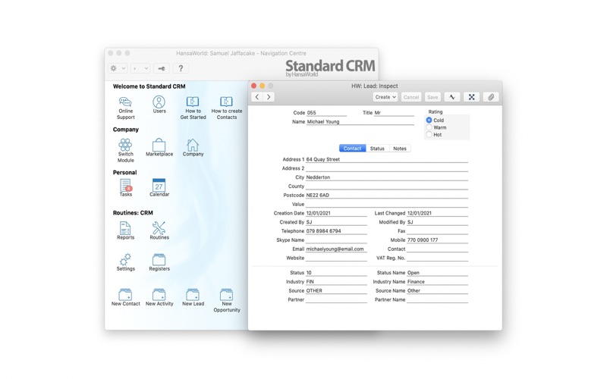
Task: Switch to the Contact tab
Action: point(352,149)
